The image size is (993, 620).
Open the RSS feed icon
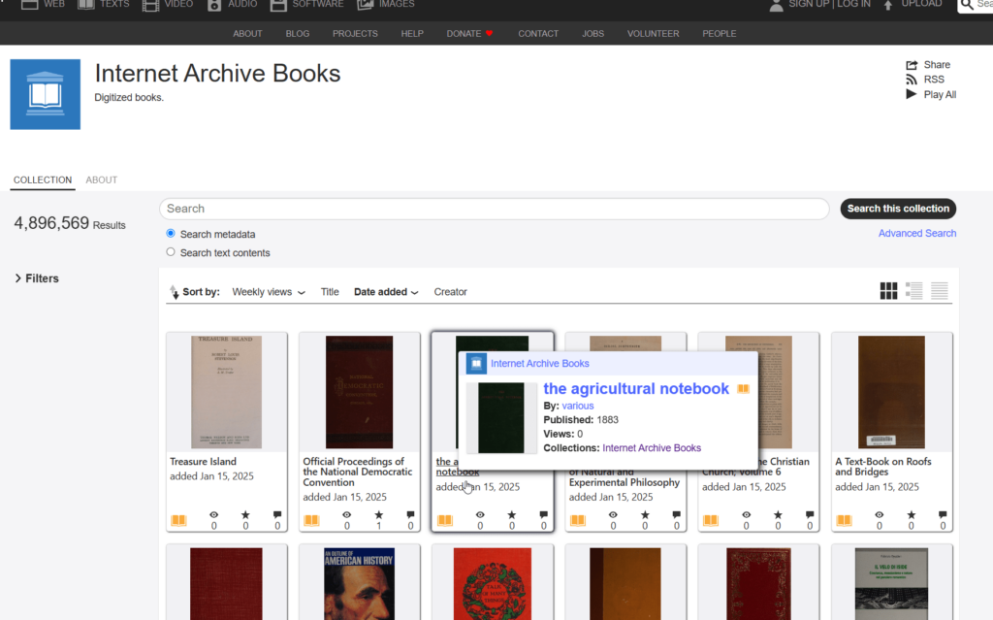tap(912, 80)
